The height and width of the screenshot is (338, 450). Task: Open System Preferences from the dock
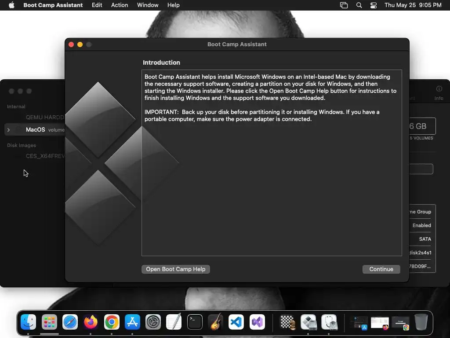[153, 322]
